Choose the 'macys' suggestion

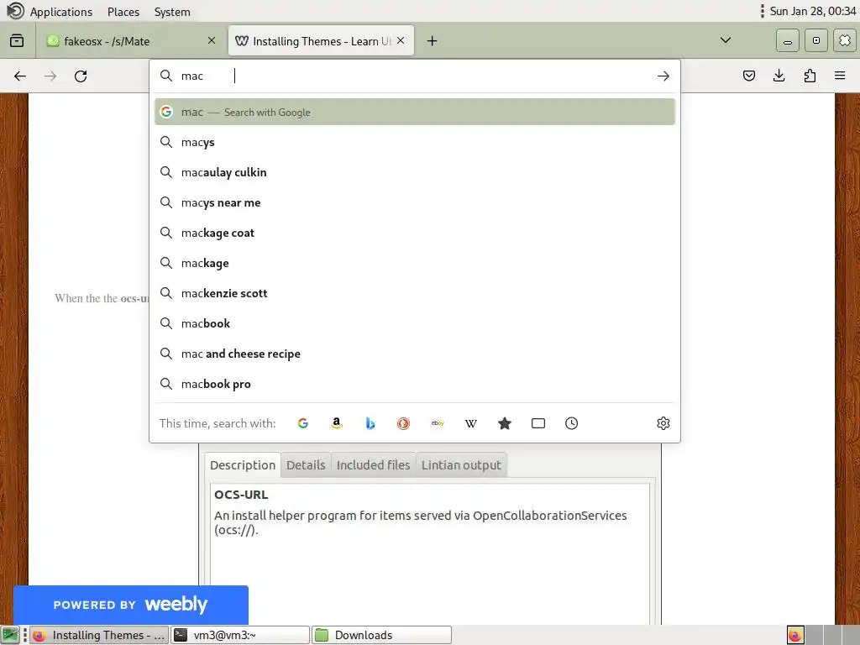415,142
